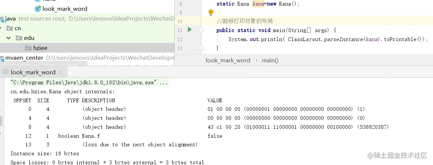Click the Chinese comment on line 10
433x165 pixels.
[x=244, y=21]
